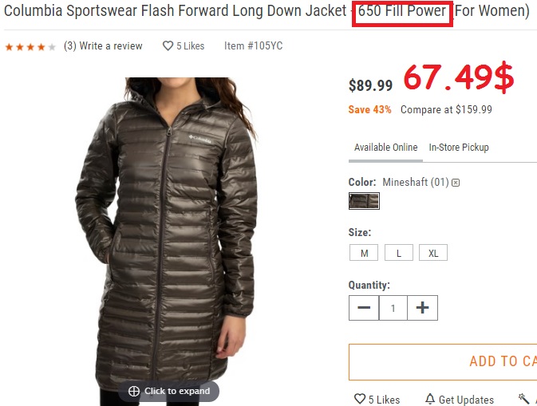Click the bell icon for Get Updates
The image size is (537, 406).
coord(430,399)
